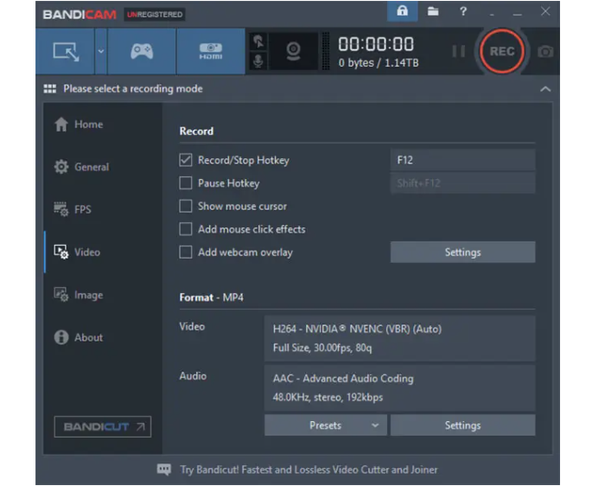Capture screenshot with the camera icon
Viewport: 605px width, 486px height.
click(545, 51)
